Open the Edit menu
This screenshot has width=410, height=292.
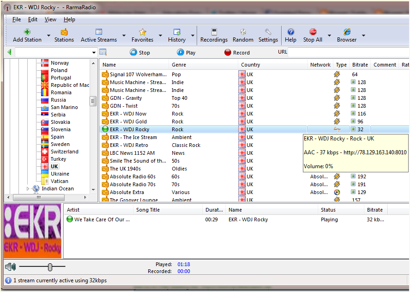[33, 19]
